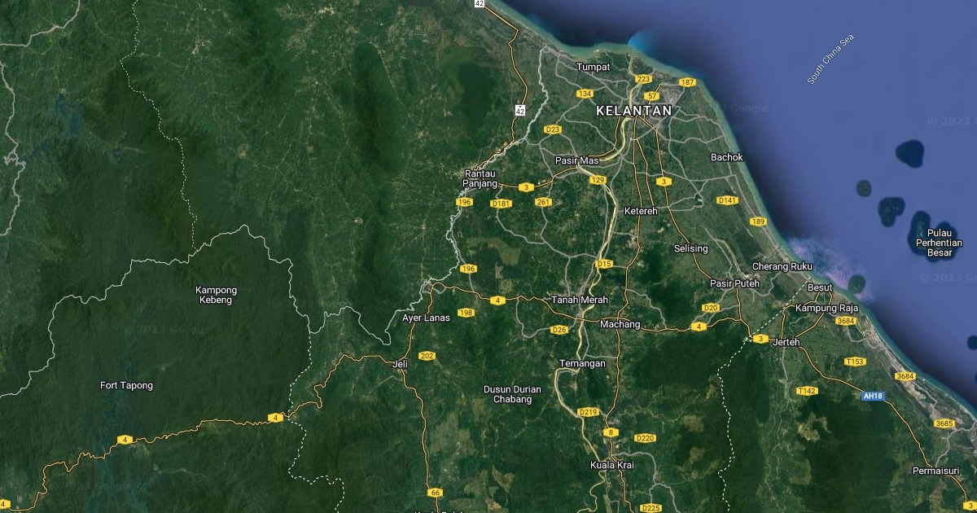Select the D26 road marker
Screen dimensions: 977x513
coord(559,330)
